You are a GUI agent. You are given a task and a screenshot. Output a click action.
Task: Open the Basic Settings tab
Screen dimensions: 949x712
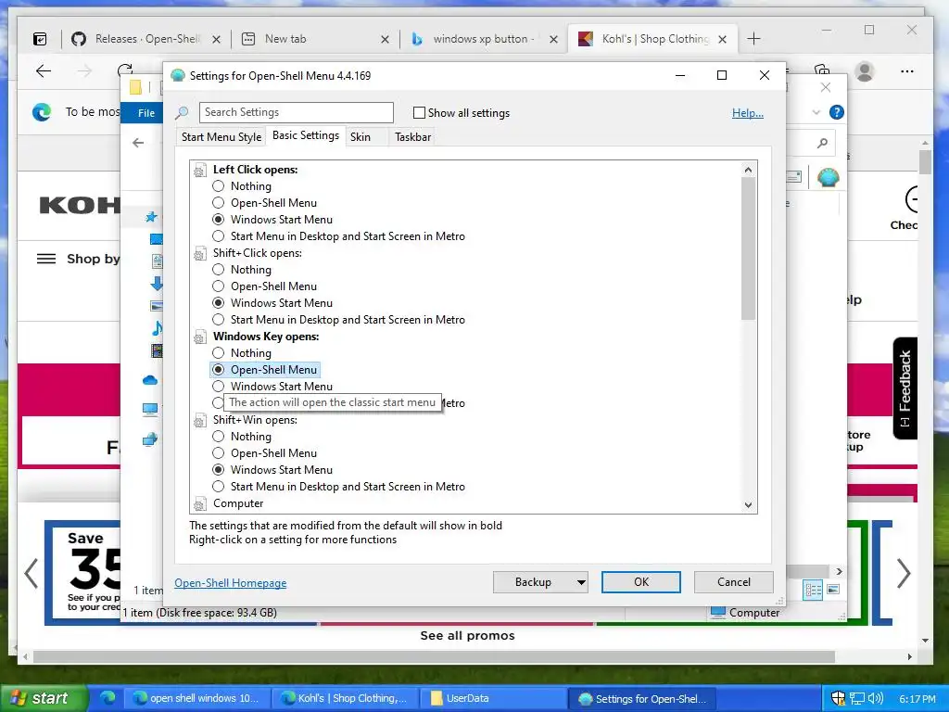pyautogui.click(x=306, y=135)
